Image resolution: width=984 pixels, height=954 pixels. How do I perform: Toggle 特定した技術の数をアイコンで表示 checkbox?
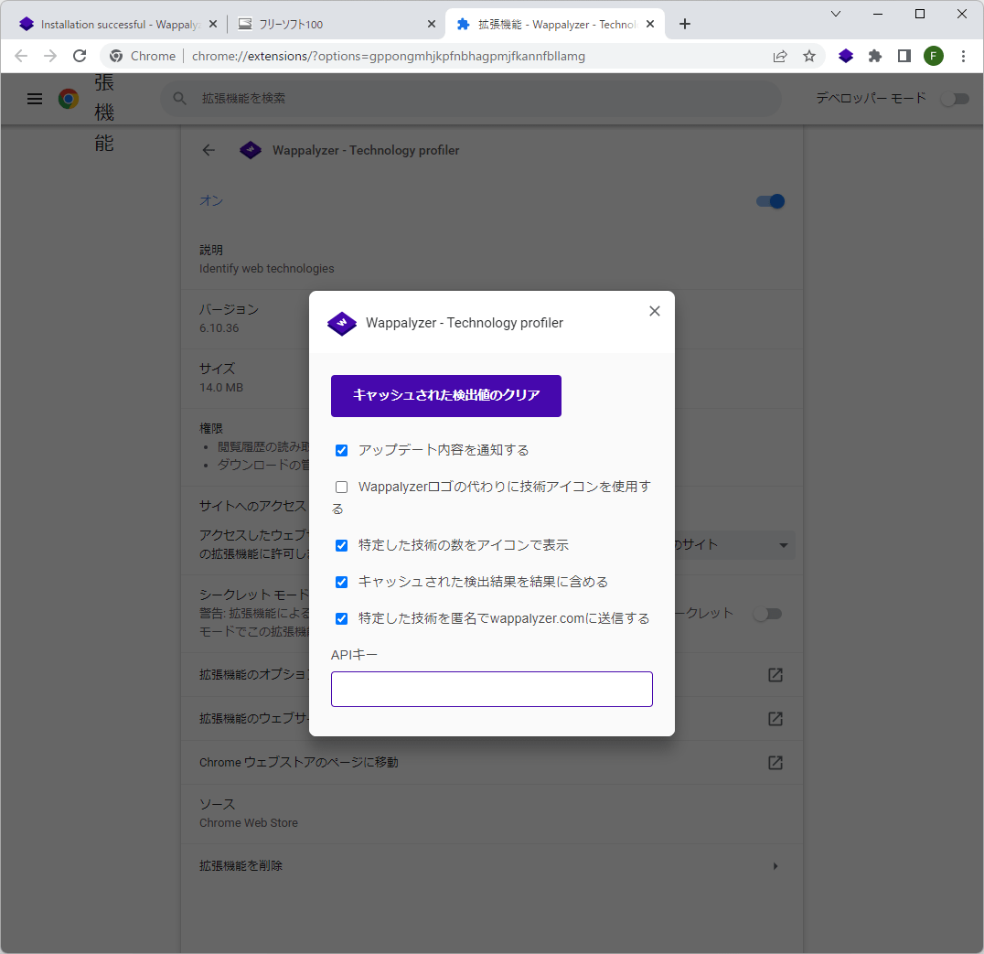(x=341, y=545)
